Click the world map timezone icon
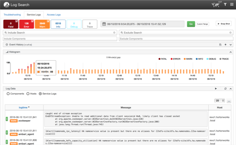 pyautogui.click(x=215, y=5)
